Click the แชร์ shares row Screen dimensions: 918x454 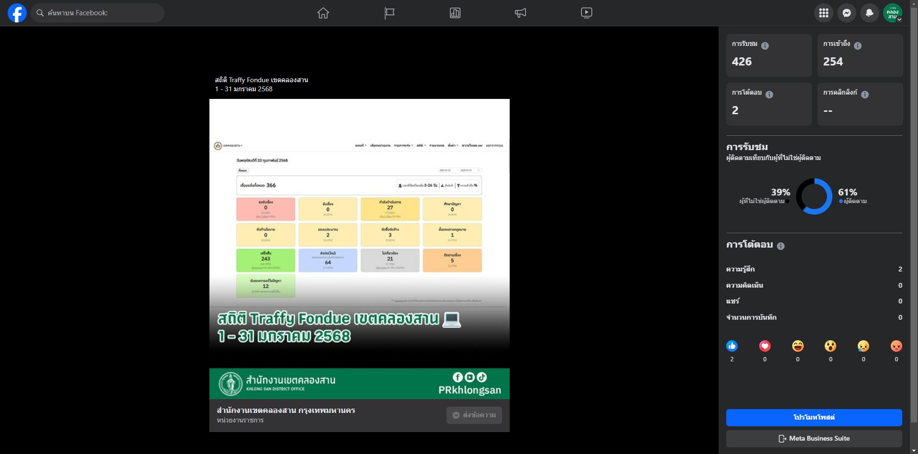[x=814, y=301]
